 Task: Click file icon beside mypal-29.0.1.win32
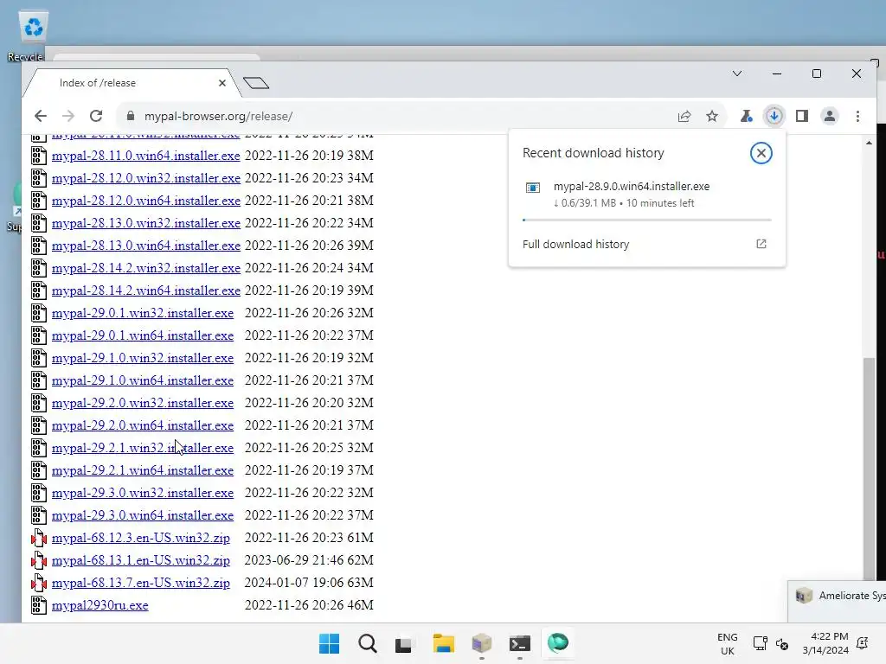click(38, 313)
